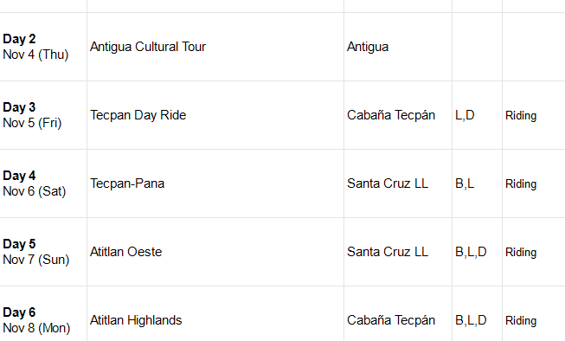Select the Day 4 Nov 6 (Sat) cell
The width and height of the screenshot is (565, 341).
(43, 183)
